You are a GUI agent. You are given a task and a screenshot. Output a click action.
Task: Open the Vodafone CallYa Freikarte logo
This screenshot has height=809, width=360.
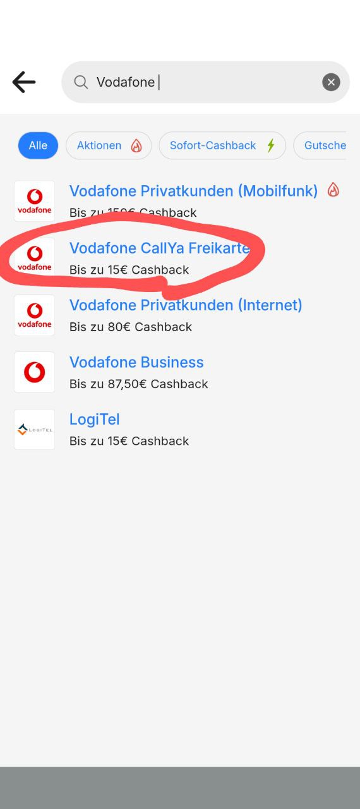[x=35, y=259]
